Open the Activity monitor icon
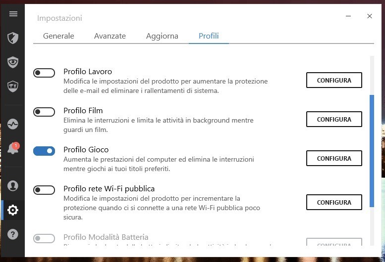385x262 pixels. tap(13, 124)
